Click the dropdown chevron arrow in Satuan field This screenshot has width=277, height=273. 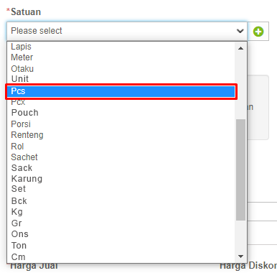coord(240,31)
